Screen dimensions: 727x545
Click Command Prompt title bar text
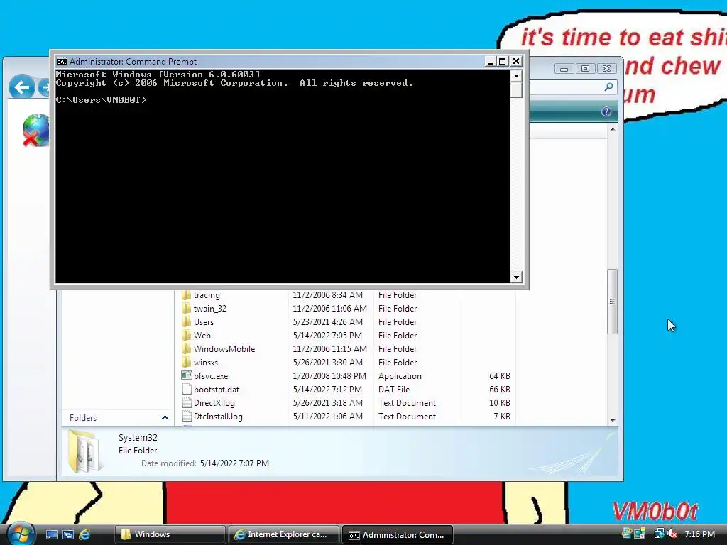133,62
